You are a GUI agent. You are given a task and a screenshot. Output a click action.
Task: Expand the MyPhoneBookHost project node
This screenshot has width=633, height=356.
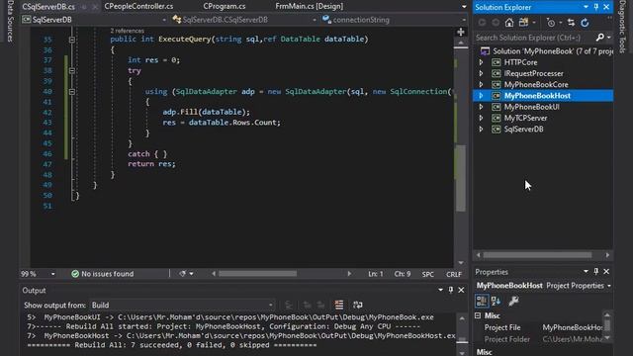pos(481,96)
